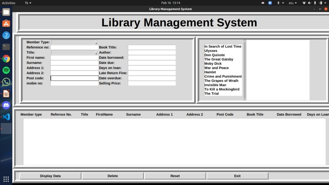Open the Help icon in the dock
329x185 pixels.
(6, 35)
